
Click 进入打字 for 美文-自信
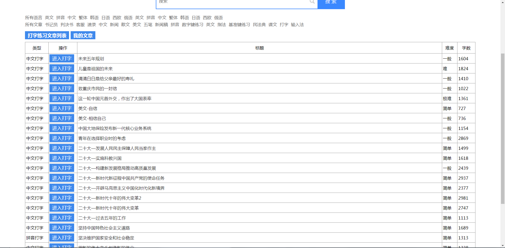[62, 108]
